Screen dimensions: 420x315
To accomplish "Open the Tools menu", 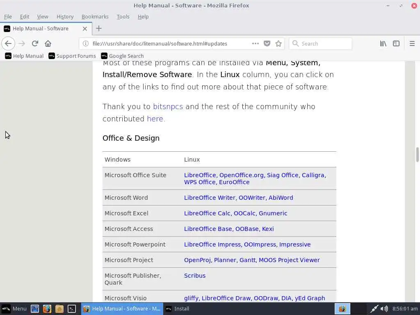I will pos(123,16).
